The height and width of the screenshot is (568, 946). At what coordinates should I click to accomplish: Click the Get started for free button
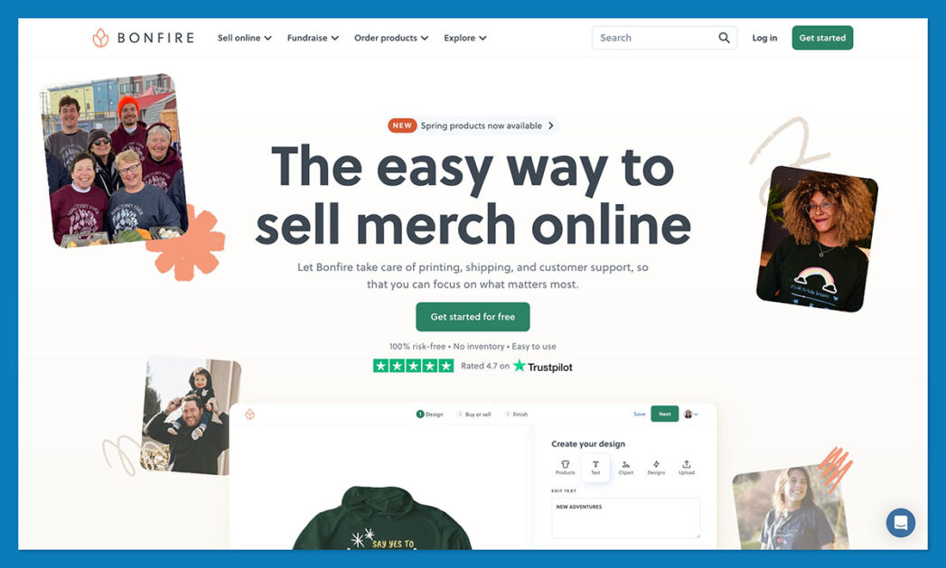click(473, 317)
